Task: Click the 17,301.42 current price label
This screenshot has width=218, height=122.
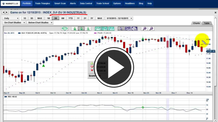Action: tap(211, 51)
